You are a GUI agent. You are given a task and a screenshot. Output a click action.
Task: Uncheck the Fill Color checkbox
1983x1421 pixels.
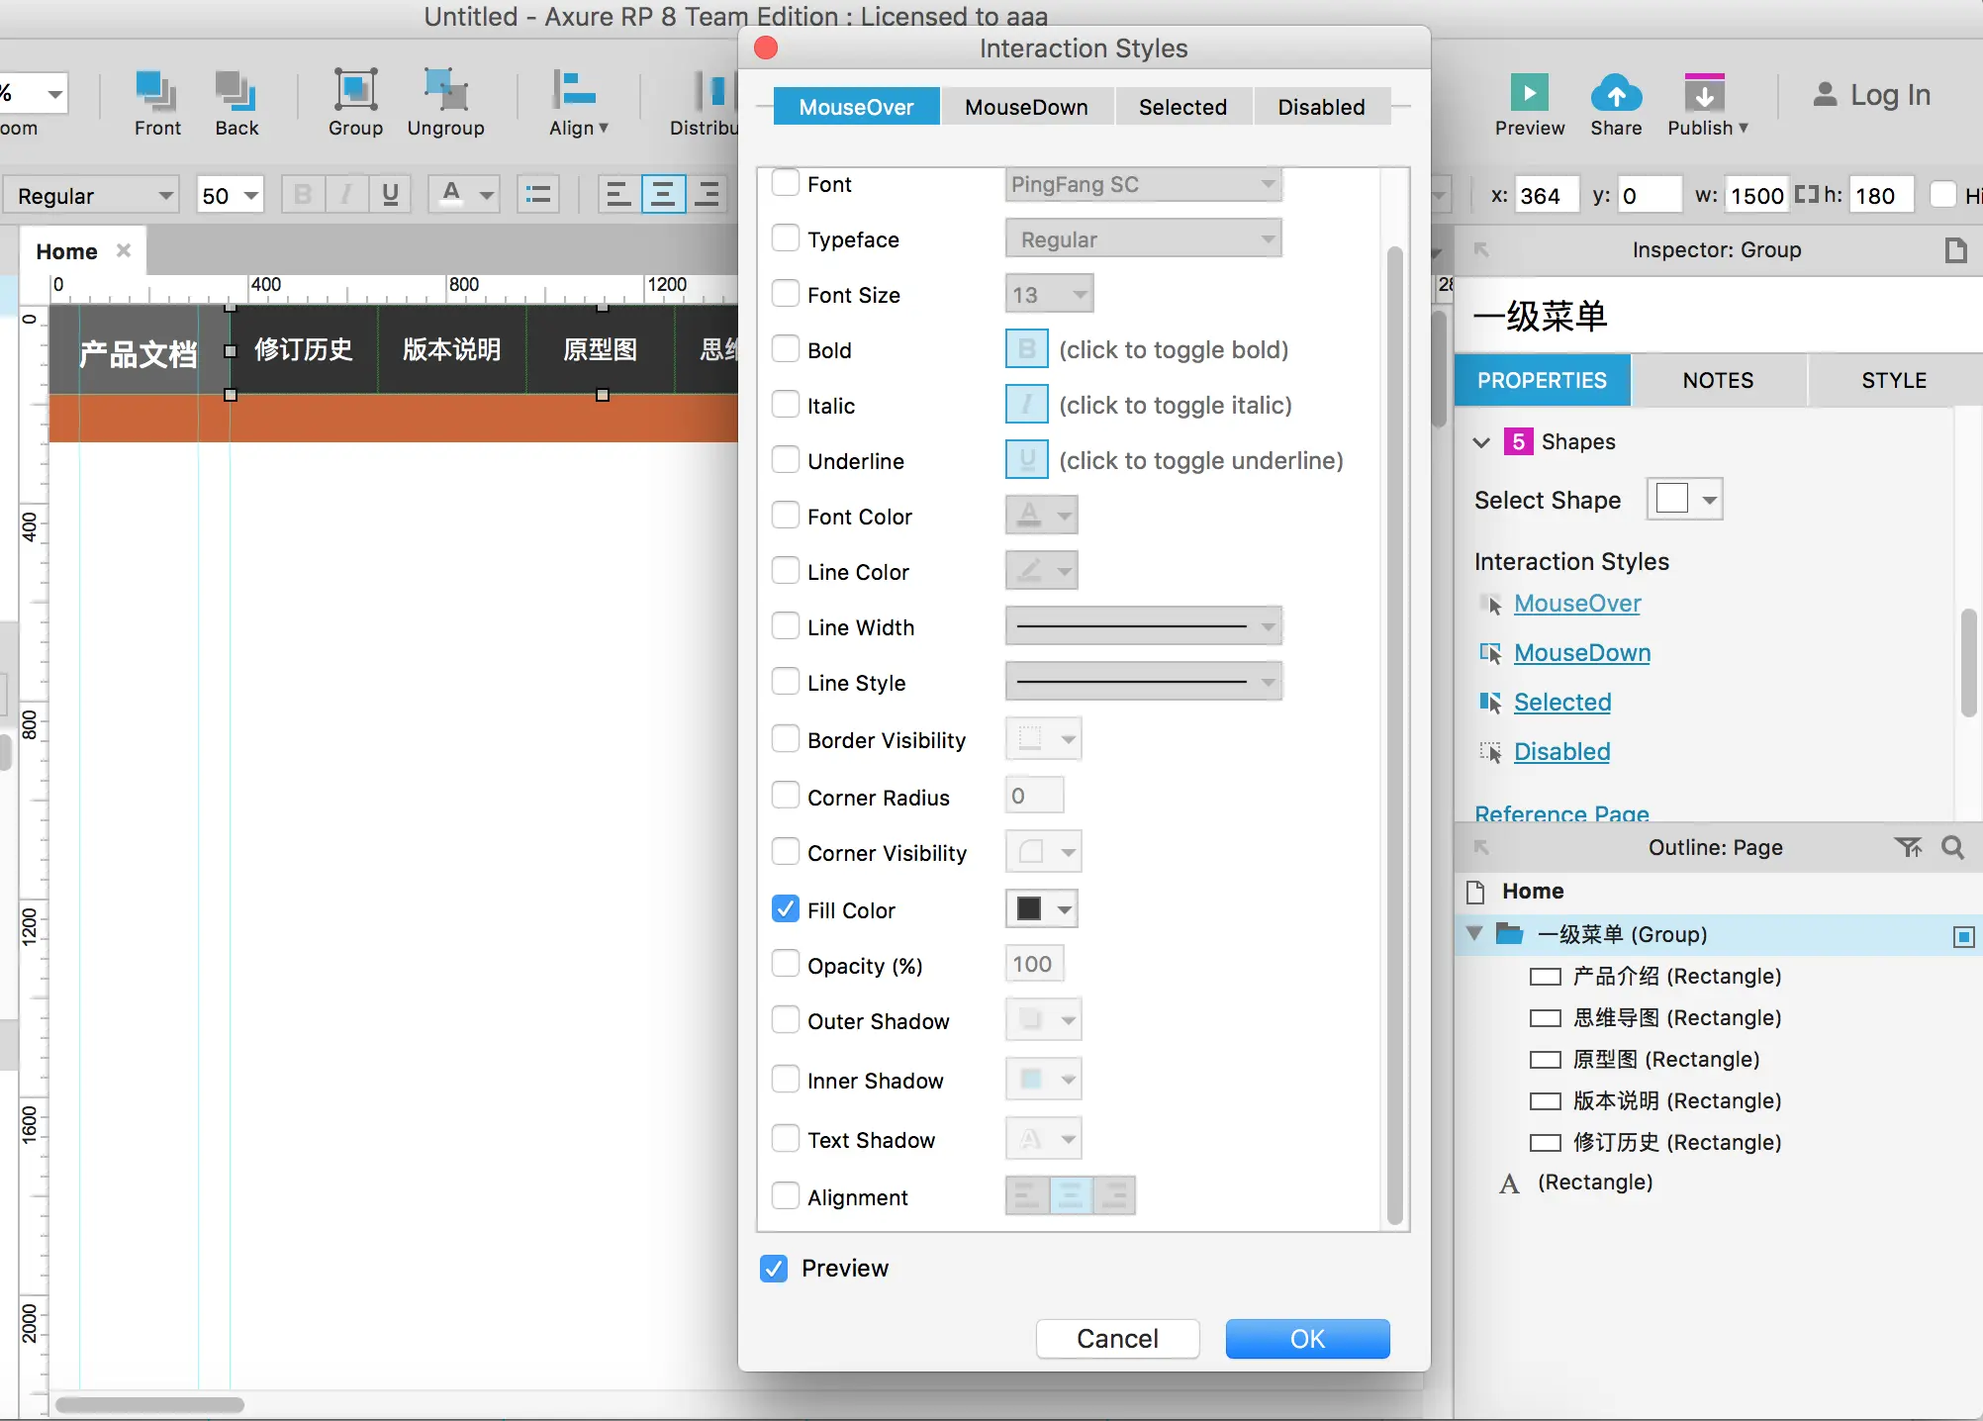pos(786,909)
